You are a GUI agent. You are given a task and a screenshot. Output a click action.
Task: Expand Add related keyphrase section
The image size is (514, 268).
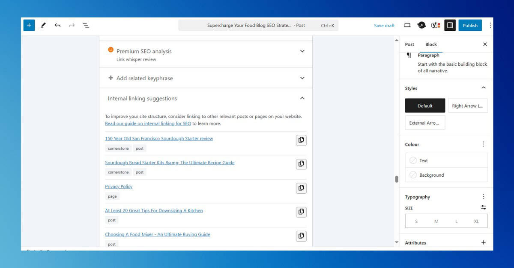302,78
